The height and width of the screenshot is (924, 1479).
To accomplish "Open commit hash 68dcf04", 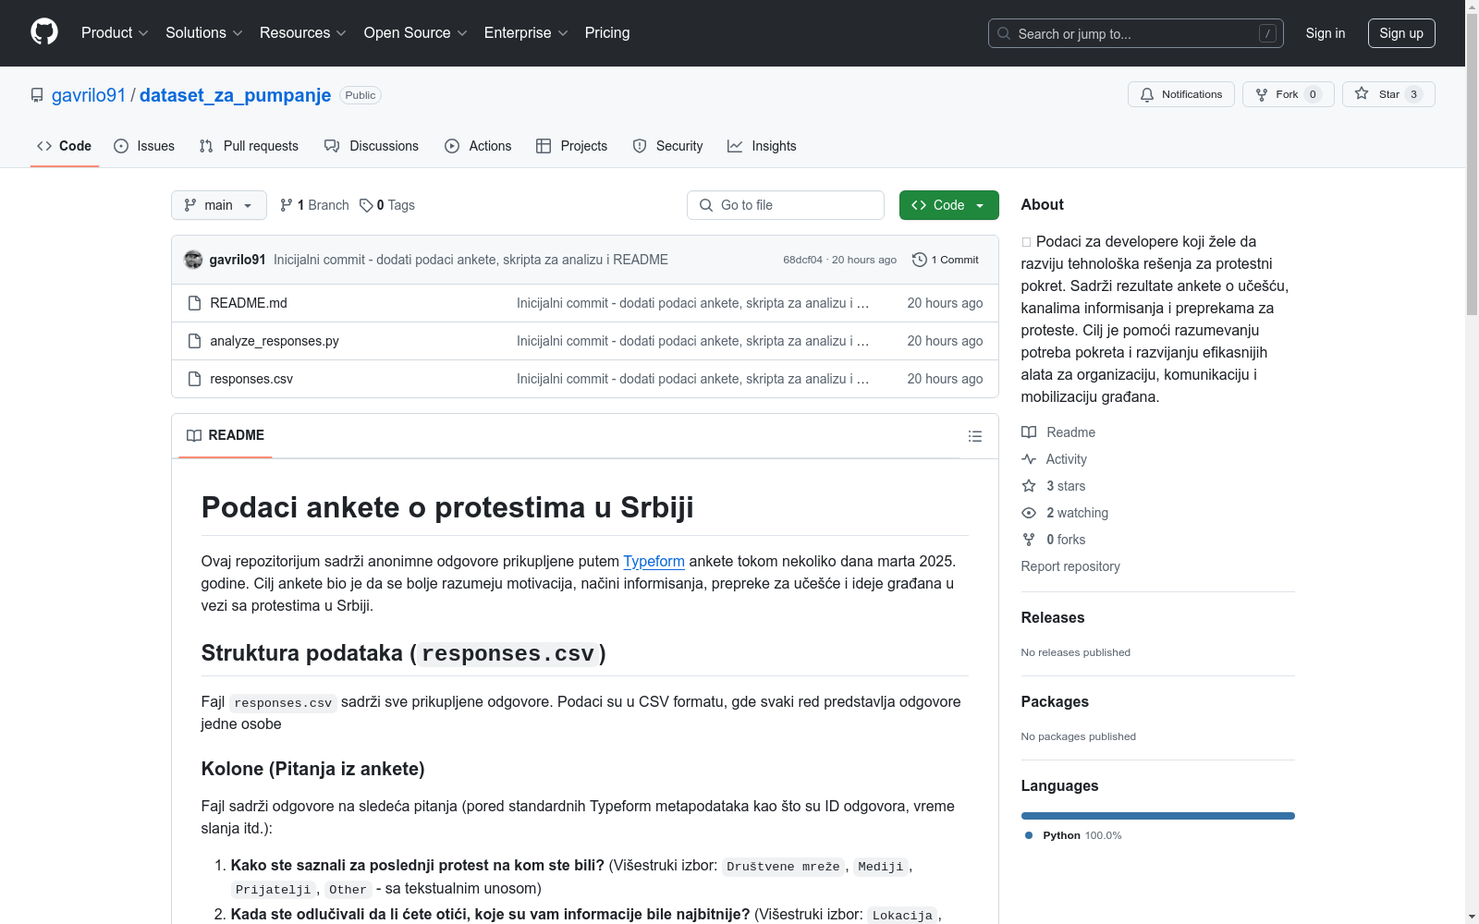I will (802, 260).
